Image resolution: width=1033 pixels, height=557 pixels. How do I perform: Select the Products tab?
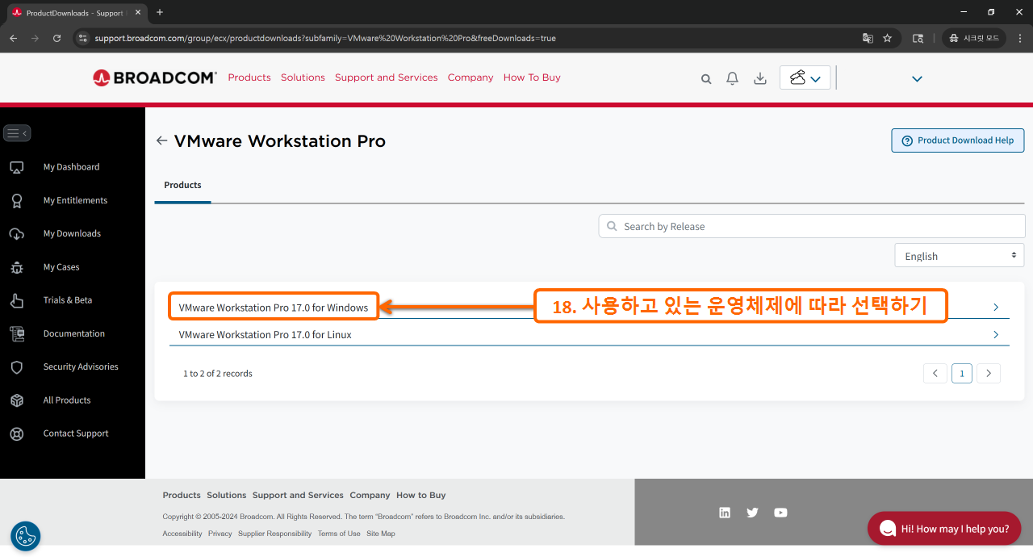[x=182, y=185]
